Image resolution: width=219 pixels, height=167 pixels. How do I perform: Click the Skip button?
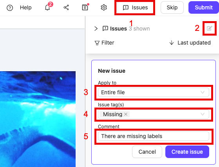[172, 7]
